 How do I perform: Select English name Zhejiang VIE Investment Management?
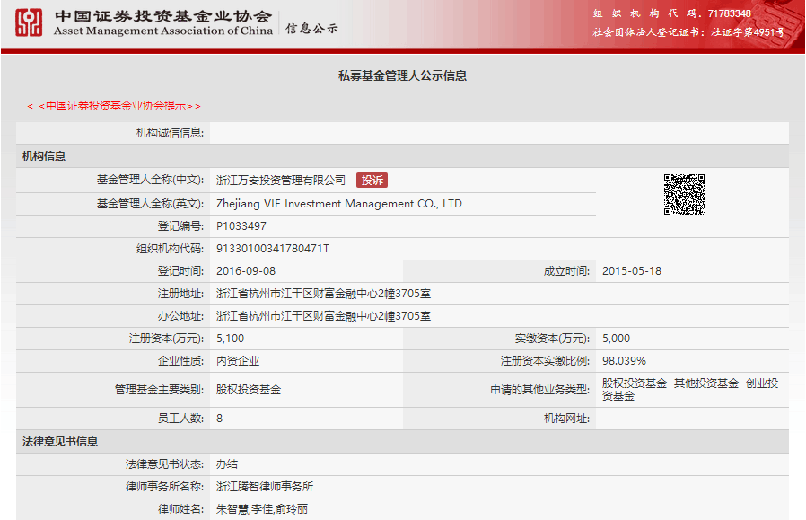pyautogui.click(x=339, y=204)
